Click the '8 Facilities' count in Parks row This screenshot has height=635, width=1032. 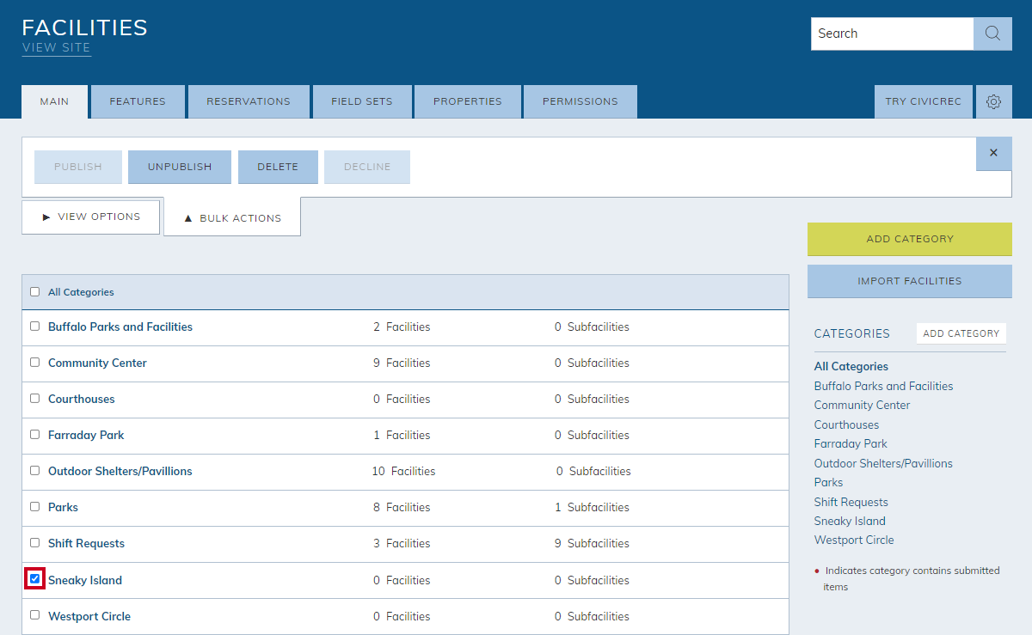click(x=402, y=507)
